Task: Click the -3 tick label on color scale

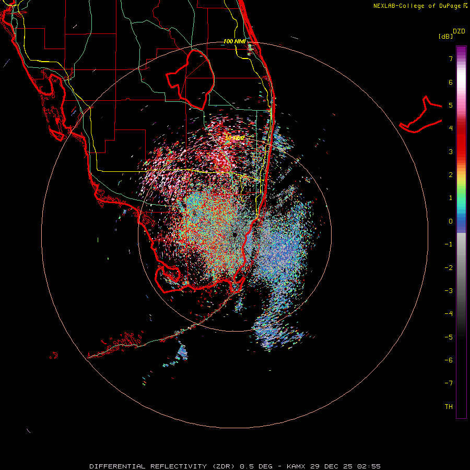Action: (449, 291)
